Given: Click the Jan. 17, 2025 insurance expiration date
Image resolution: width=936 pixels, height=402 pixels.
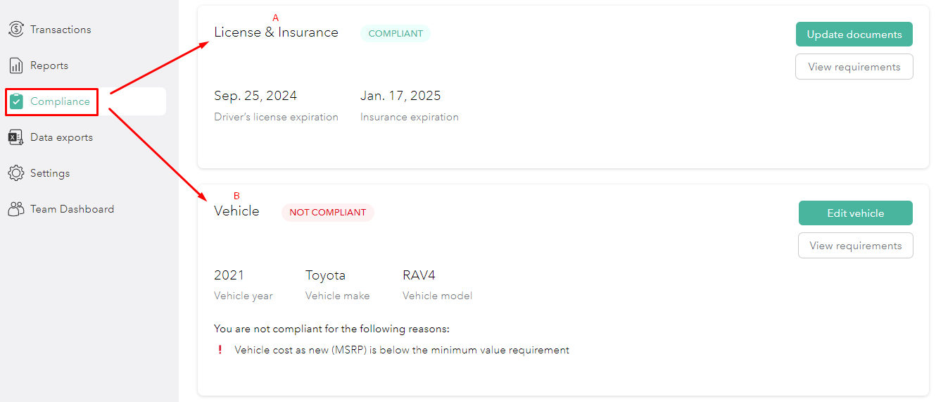Looking at the screenshot, I should [400, 96].
